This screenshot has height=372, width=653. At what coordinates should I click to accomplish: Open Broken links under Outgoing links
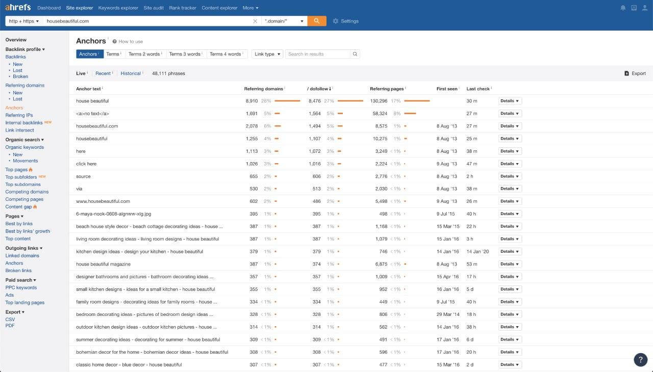tap(18, 271)
